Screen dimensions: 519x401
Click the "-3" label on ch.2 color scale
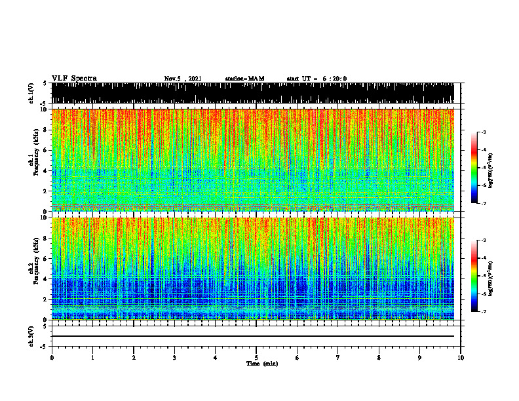[x=484, y=240]
